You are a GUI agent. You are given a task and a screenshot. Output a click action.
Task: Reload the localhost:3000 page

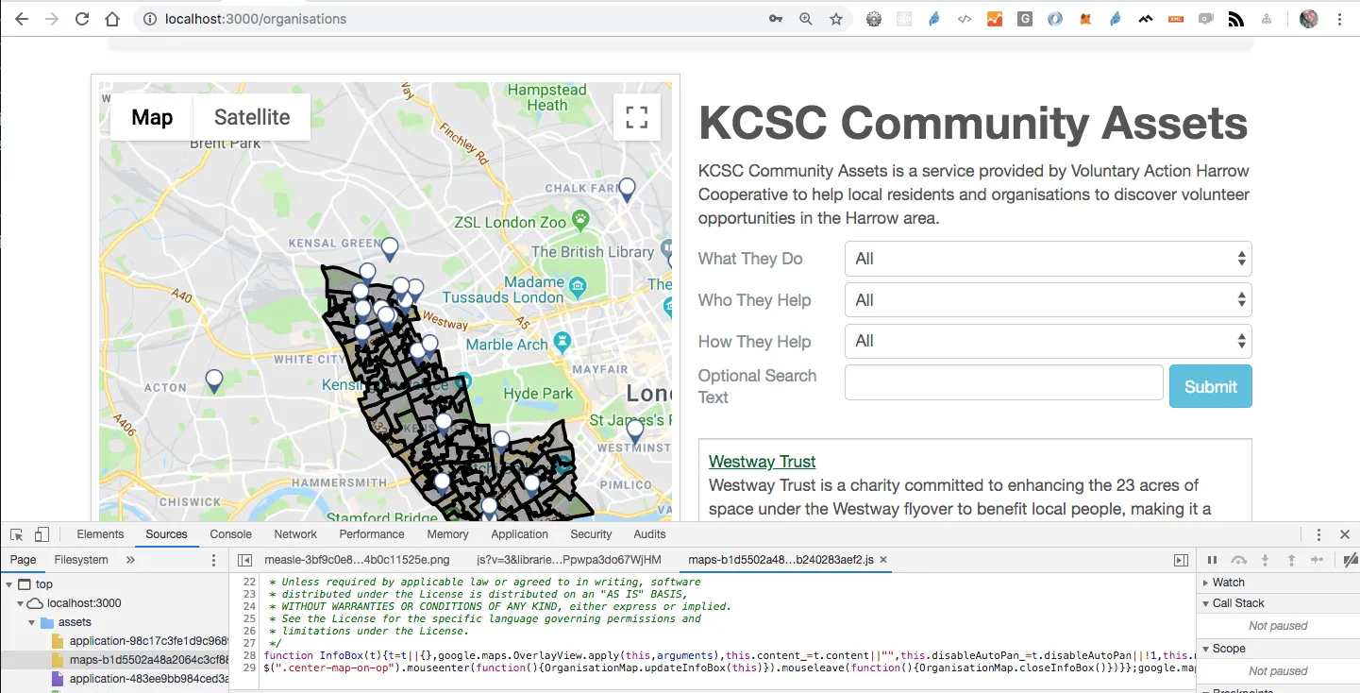82,19
